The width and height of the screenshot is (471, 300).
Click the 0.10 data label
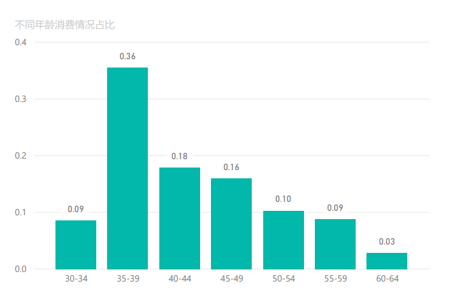(x=283, y=199)
